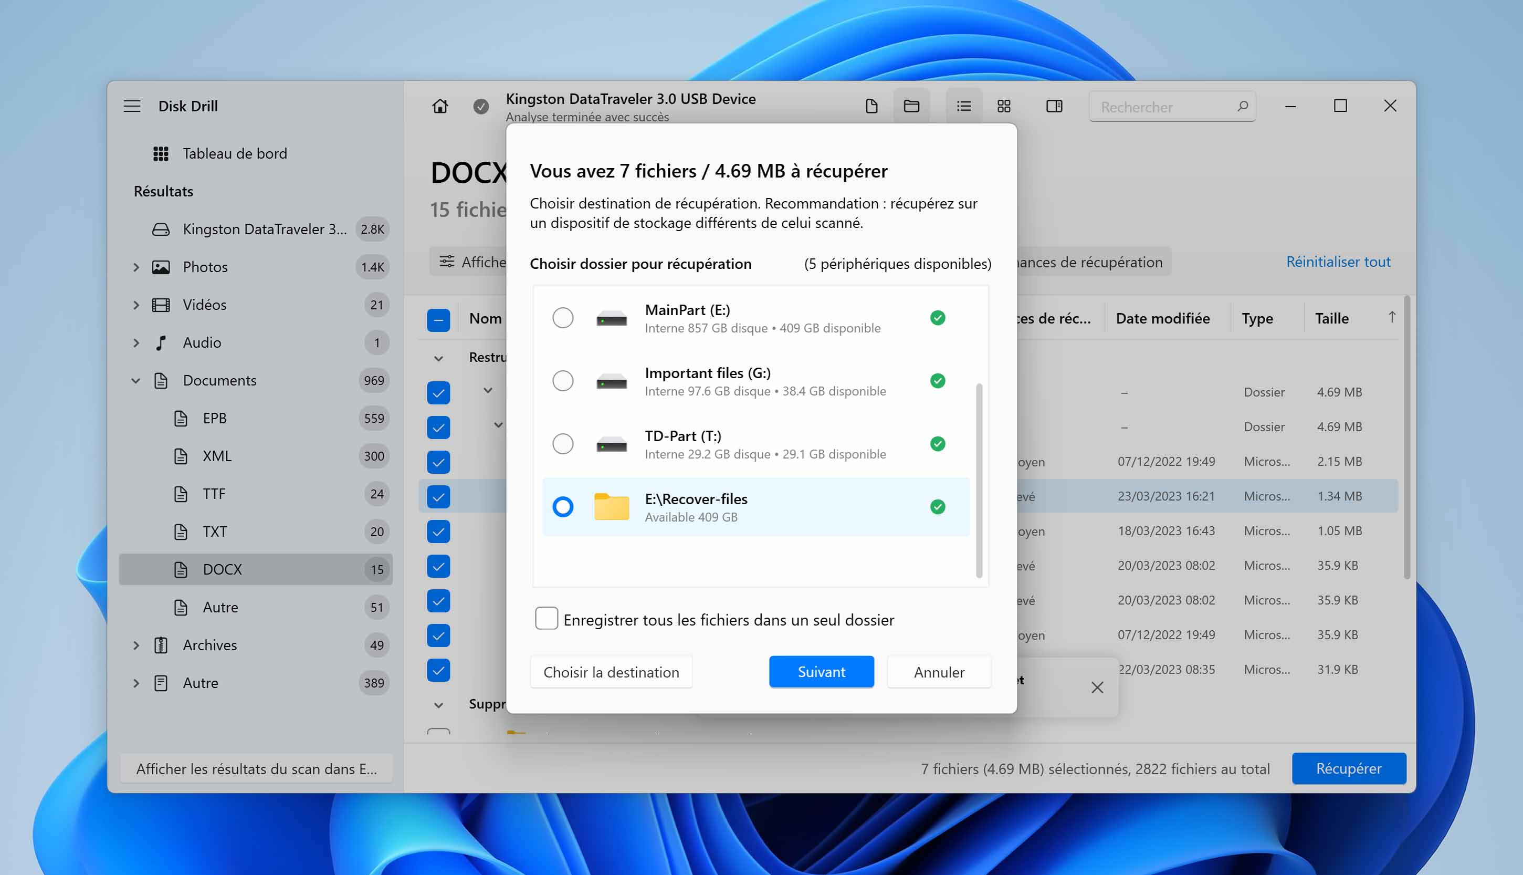1523x875 pixels.
Task: Click Réinitialiser tout link
Action: [x=1338, y=262]
